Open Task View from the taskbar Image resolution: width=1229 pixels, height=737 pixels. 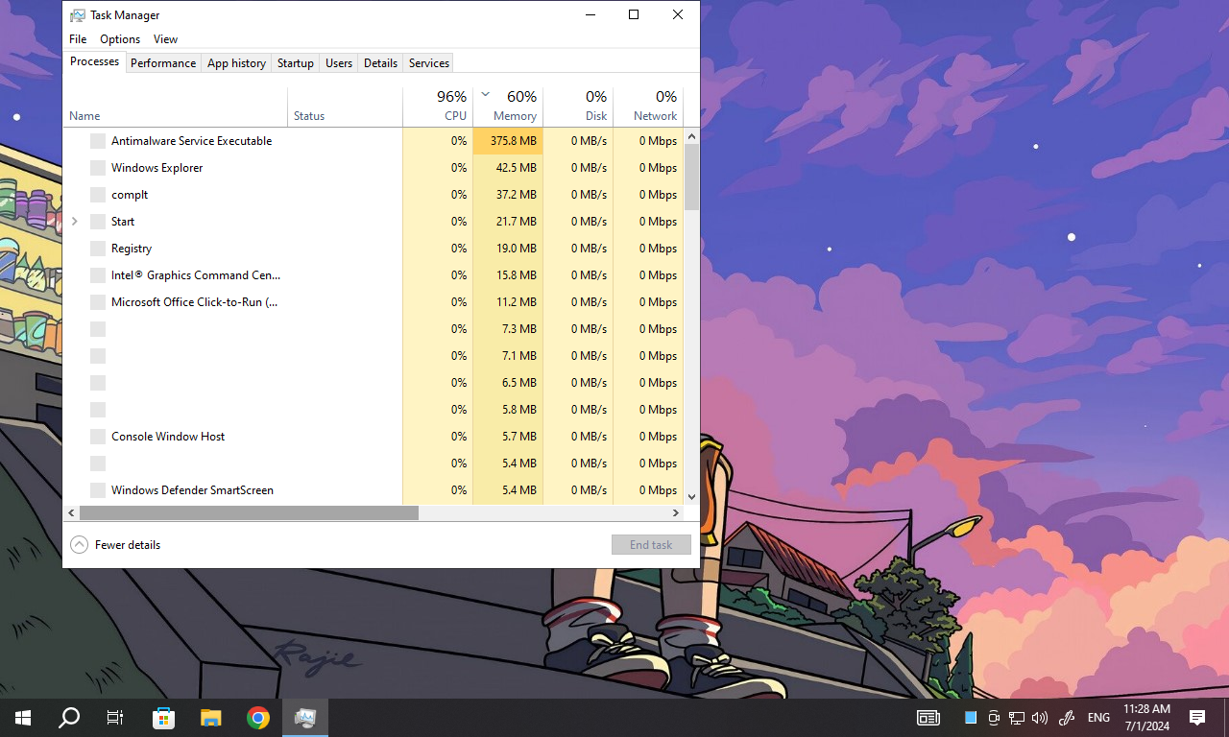pyautogui.click(x=115, y=718)
